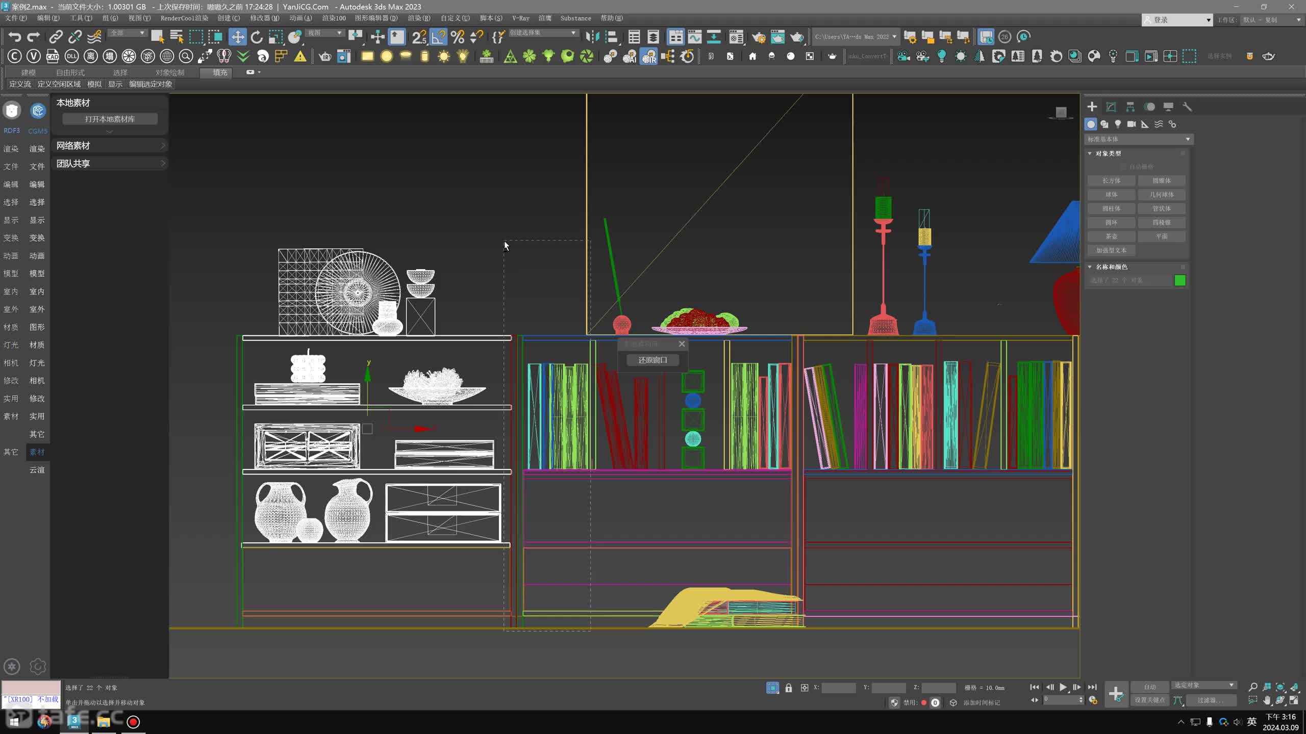Open the Utilities wrench panel icon
This screenshot has width=1306, height=734.
point(1187,107)
